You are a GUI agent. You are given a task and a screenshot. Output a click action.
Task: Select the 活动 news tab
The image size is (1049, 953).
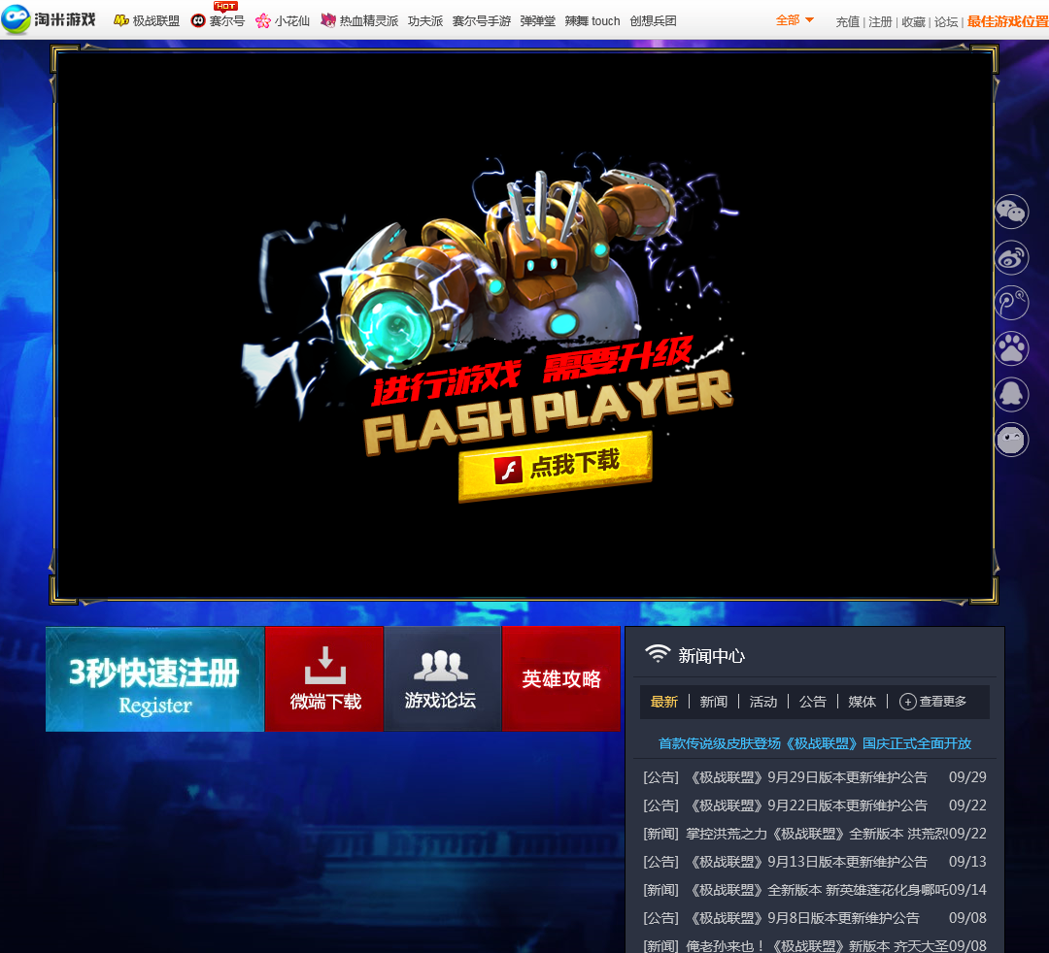(x=763, y=702)
